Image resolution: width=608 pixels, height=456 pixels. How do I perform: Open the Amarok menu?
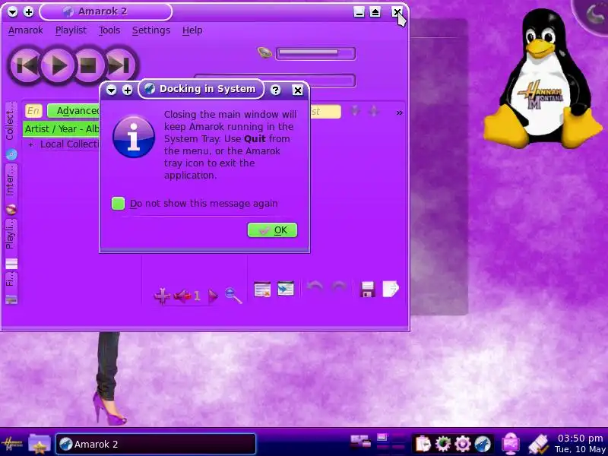(26, 30)
